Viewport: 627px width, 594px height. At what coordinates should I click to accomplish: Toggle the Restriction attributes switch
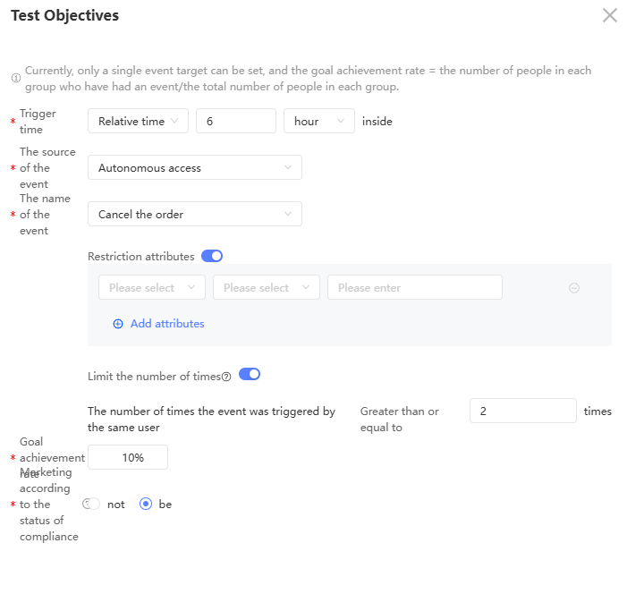click(x=212, y=256)
